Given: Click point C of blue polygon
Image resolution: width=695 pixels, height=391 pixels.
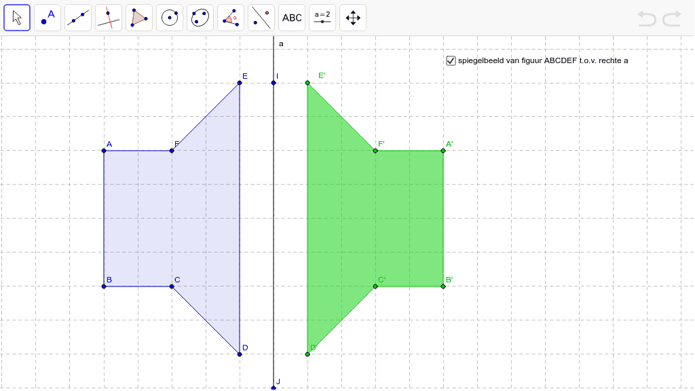Looking at the screenshot, I should (172, 286).
